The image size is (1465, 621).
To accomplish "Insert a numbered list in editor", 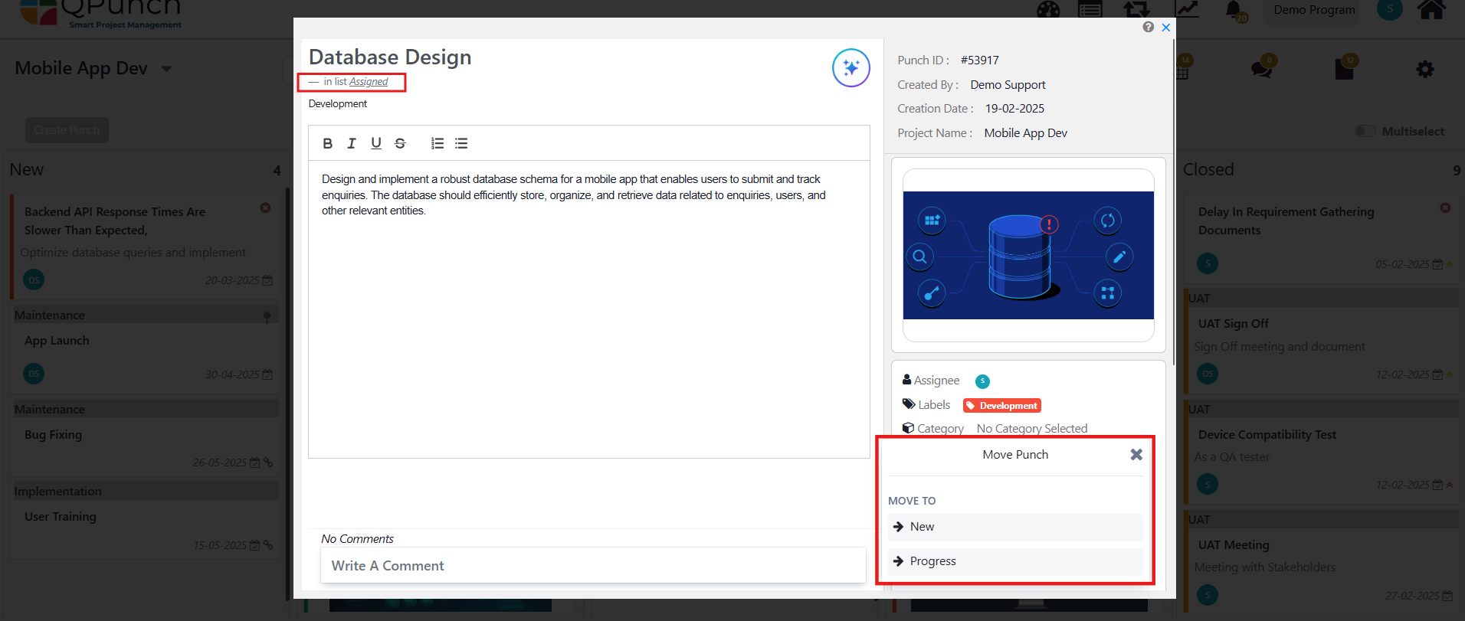I will pos(438,143).
